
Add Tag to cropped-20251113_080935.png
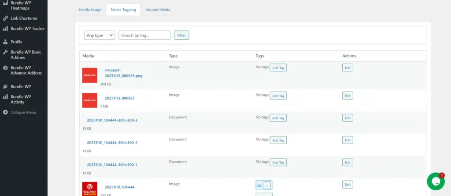[278, 68]
